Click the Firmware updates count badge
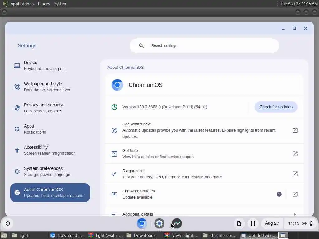Screen dimensions: 319x239 279,194
